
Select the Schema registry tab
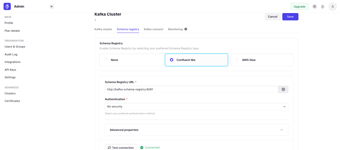coord(128,29)
